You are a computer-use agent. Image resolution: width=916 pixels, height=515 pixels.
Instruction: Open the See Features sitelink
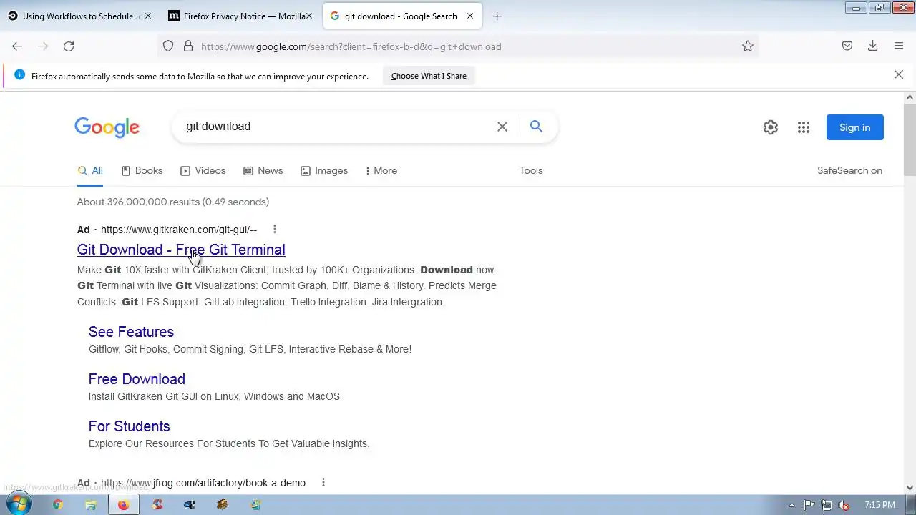[x=131, y=332]
